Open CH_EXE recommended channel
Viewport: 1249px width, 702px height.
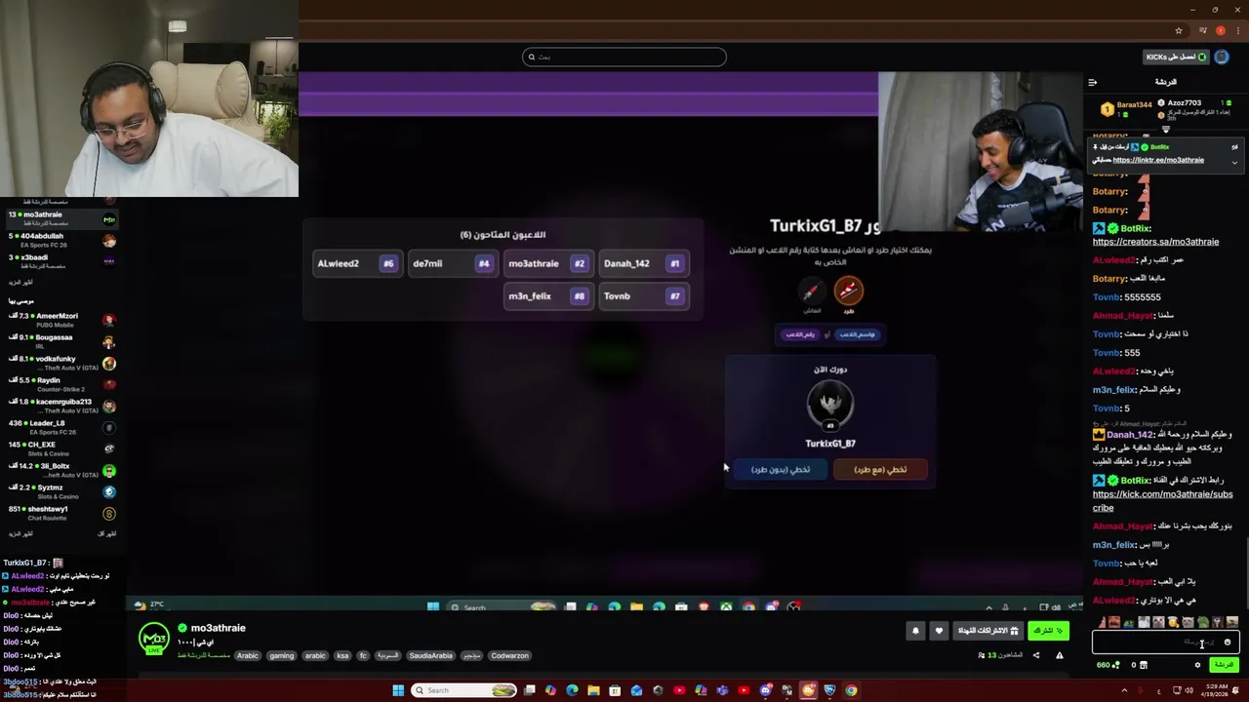pos(61,448)
